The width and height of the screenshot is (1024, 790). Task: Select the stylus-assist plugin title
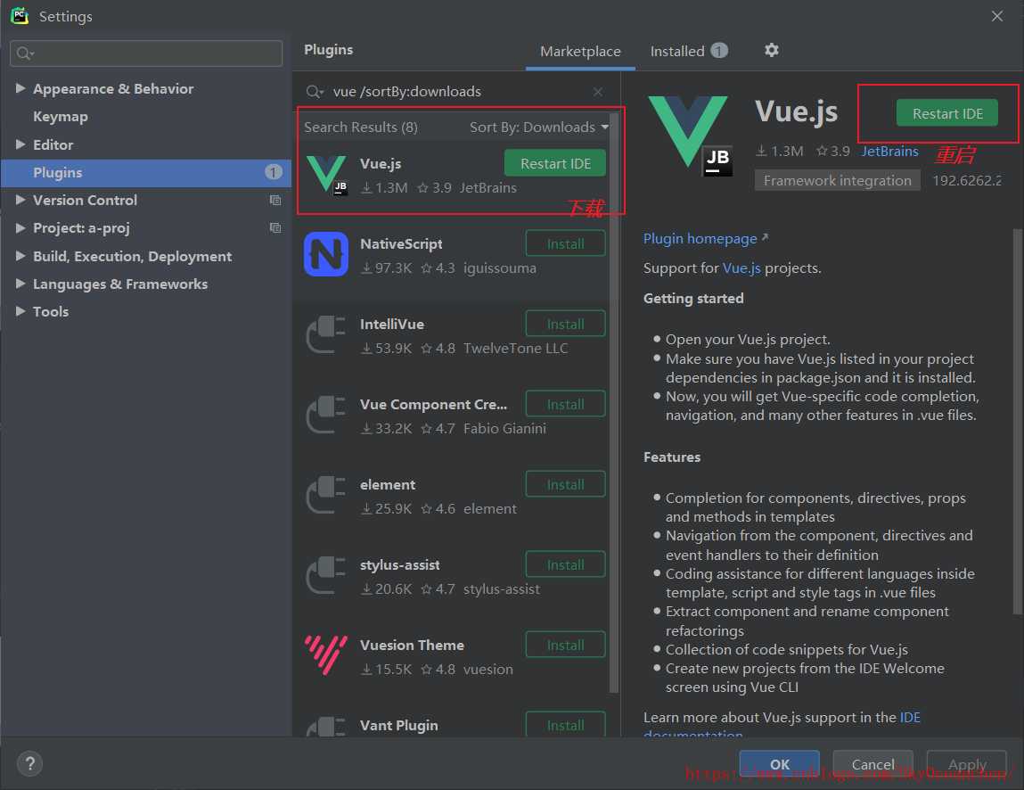399,564
